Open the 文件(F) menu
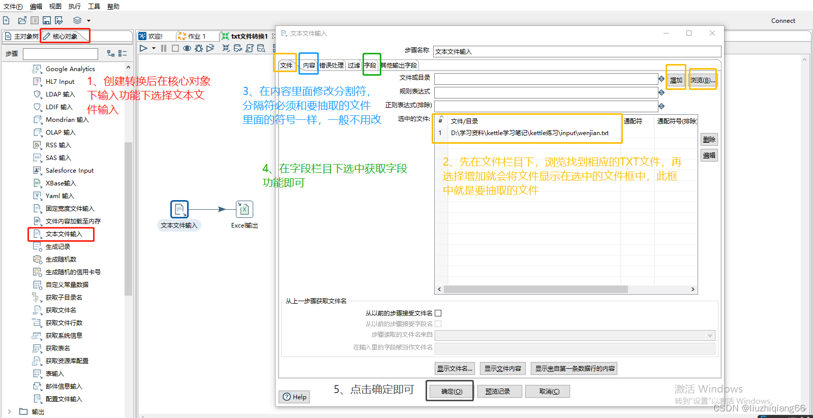Screen dimensions: 813x418 [x=13, y=7]
